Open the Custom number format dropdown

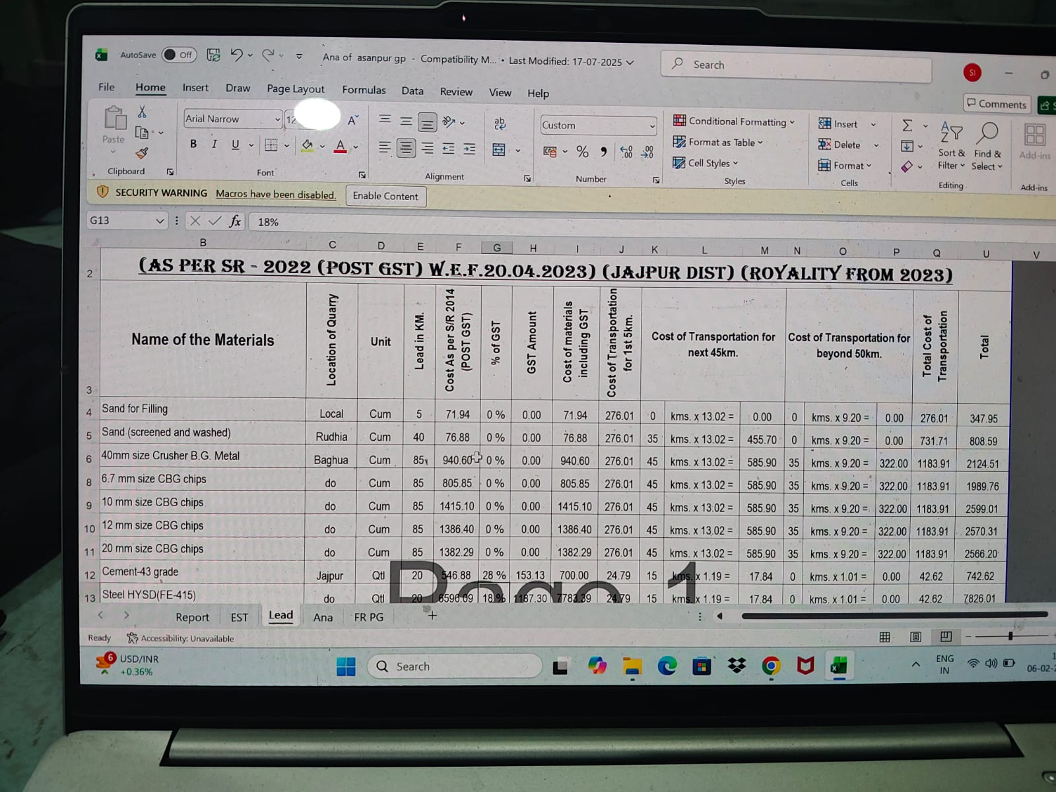pos(652,126)
